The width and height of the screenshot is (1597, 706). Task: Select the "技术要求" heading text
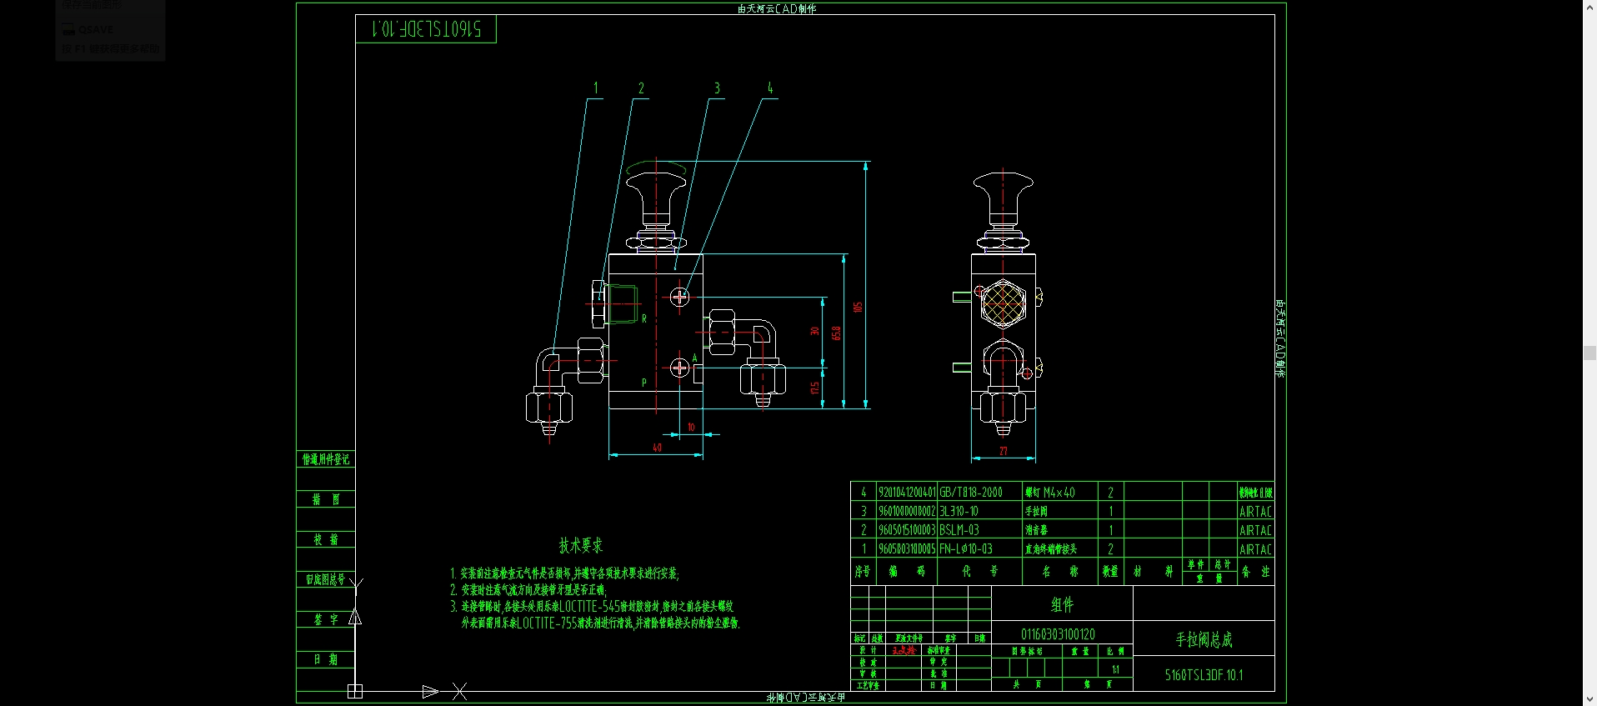[580, 546]
